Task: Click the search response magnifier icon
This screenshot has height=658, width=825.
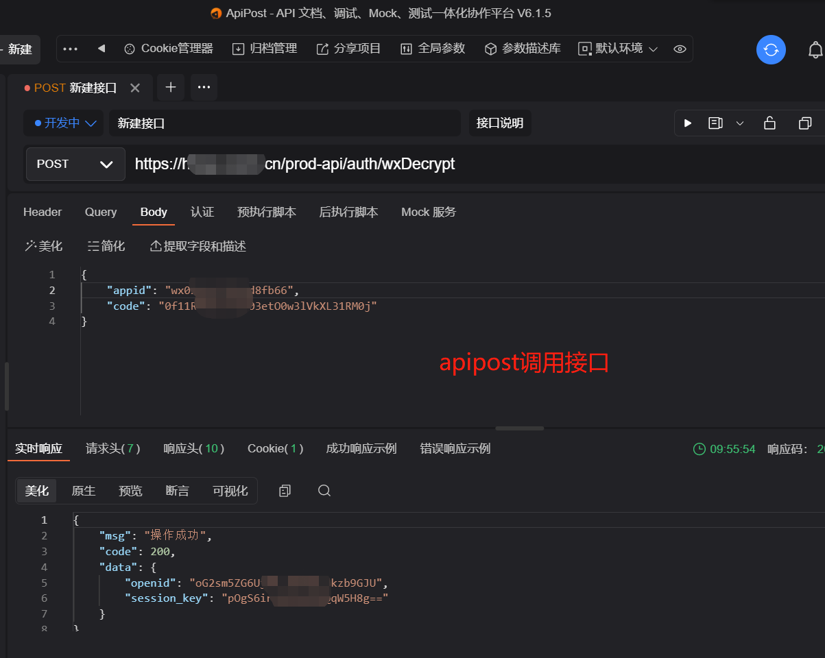Action: pos(324,491)
